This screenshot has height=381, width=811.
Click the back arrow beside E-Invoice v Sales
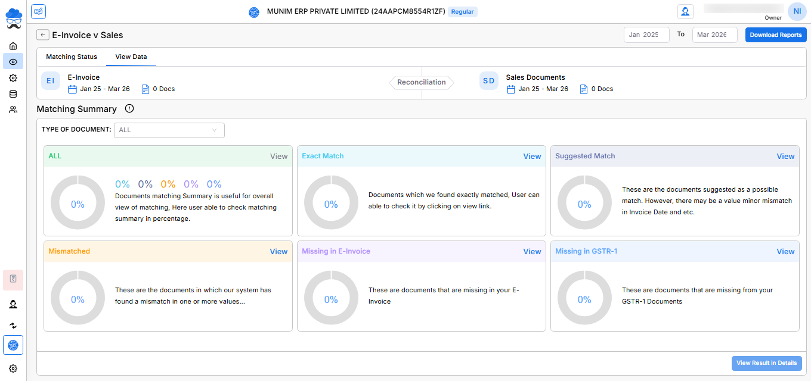43,35
